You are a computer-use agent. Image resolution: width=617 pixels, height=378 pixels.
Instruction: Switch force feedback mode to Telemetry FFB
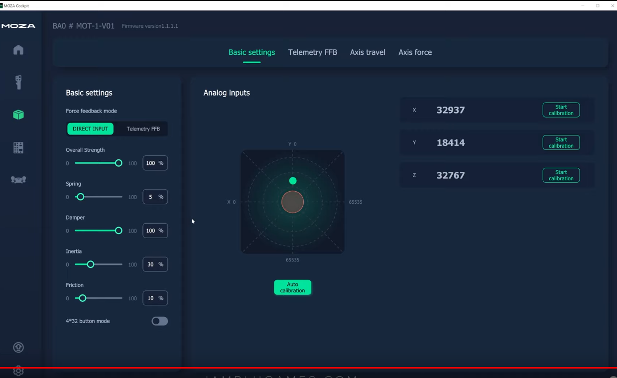[143, 128]
